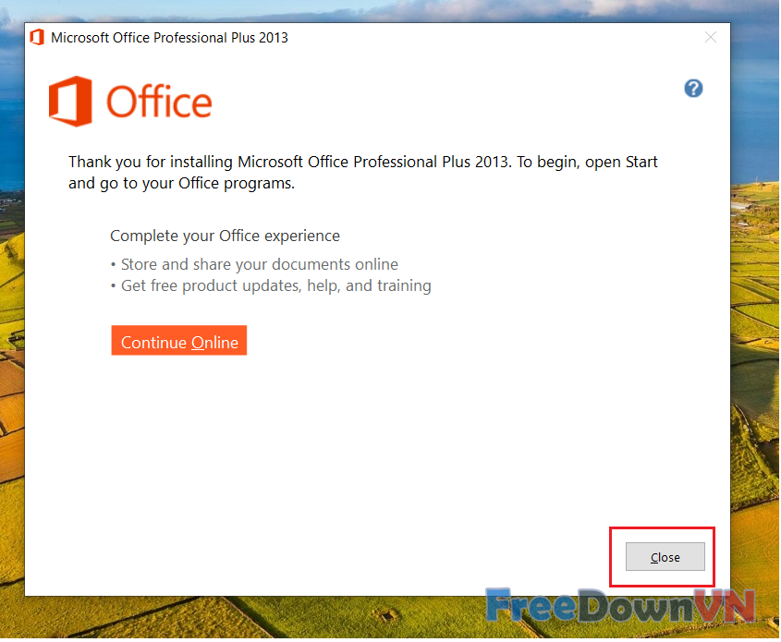Click the "Microsoft Office Professional Plus 2013" window title

(169, 38)
